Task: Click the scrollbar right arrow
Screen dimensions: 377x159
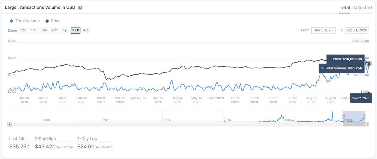Action: coord(367,124)
